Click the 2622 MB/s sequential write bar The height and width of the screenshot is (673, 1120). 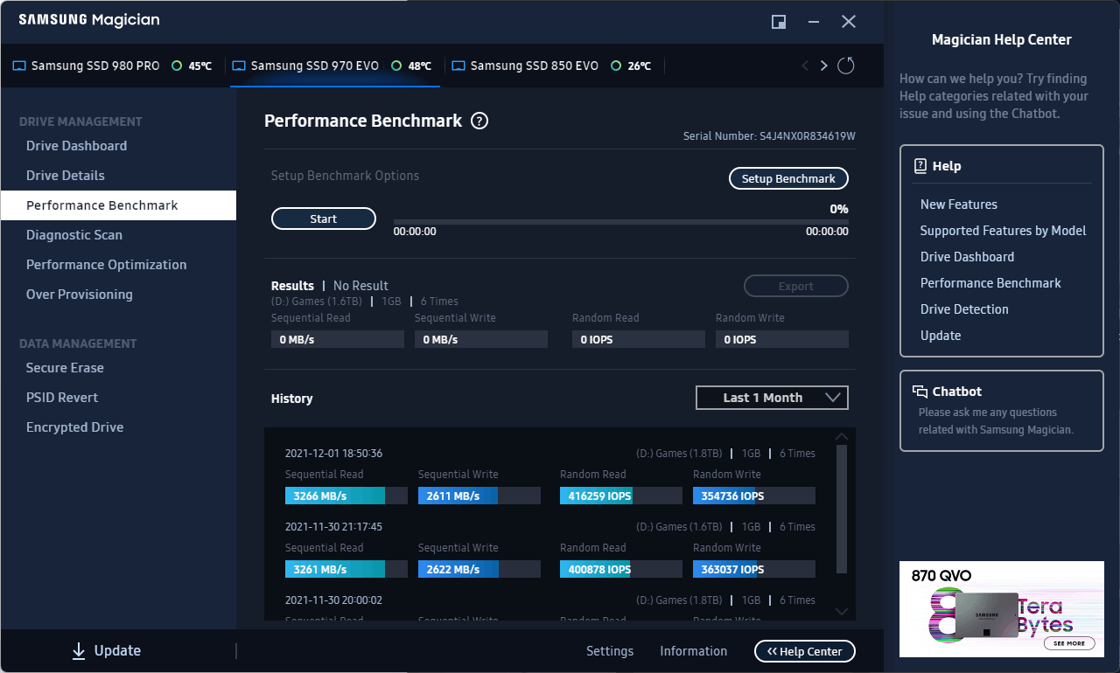pos(479,569)
